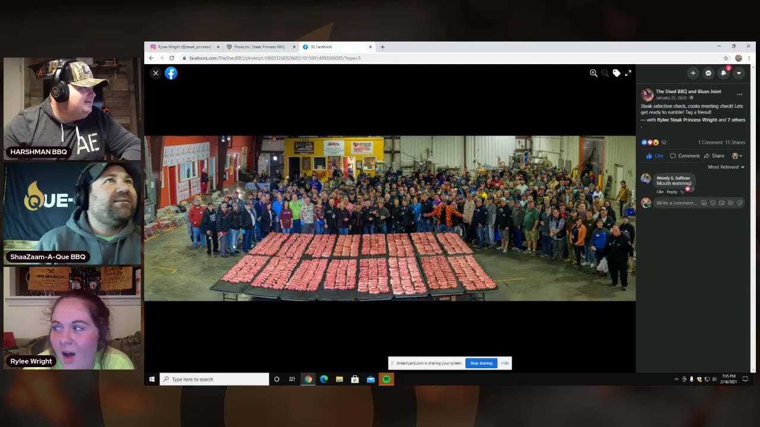Zoom out of the photo
This screenshot has height=427, width=760.
click(x=605, y=73)
